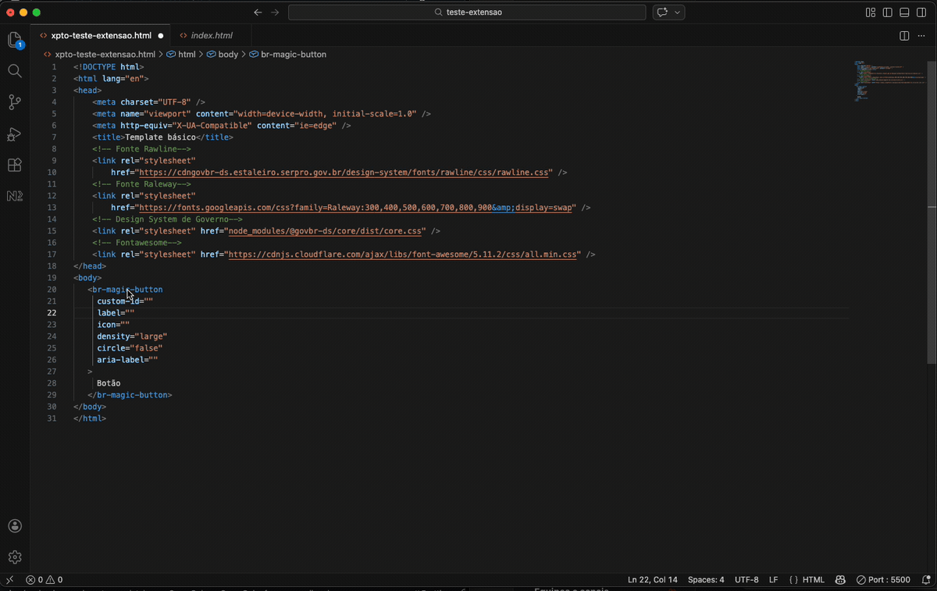Click the html breadcrumb item
Image resolution: width=937 pixels, height=591 pixels.
click(x=187, y=55)
